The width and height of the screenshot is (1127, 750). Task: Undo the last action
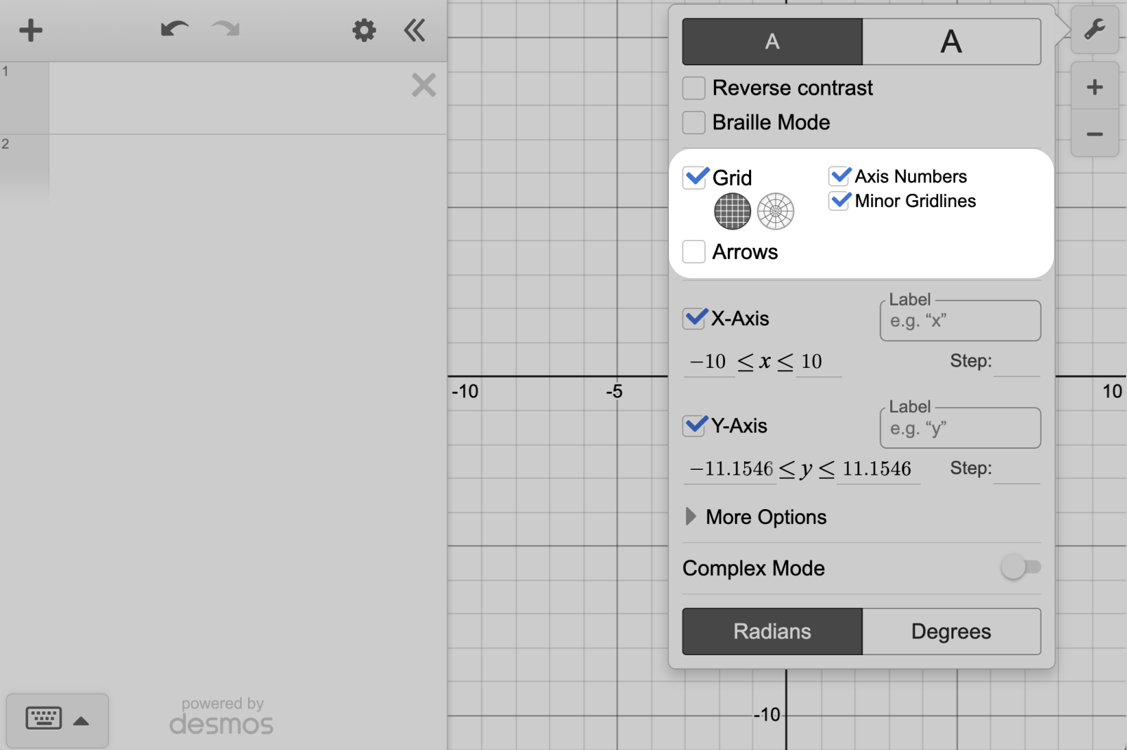pos(174,29)
